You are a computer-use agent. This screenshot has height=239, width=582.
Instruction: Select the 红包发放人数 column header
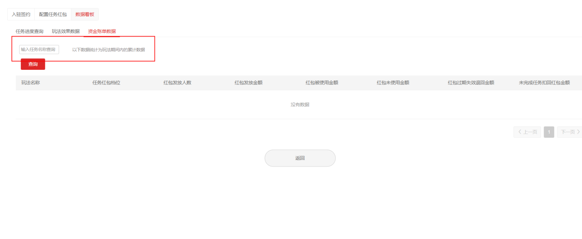pyautogui.click(x=177, y=82)
